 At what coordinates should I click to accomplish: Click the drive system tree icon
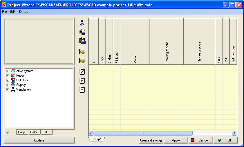click(x=13, y=71)
